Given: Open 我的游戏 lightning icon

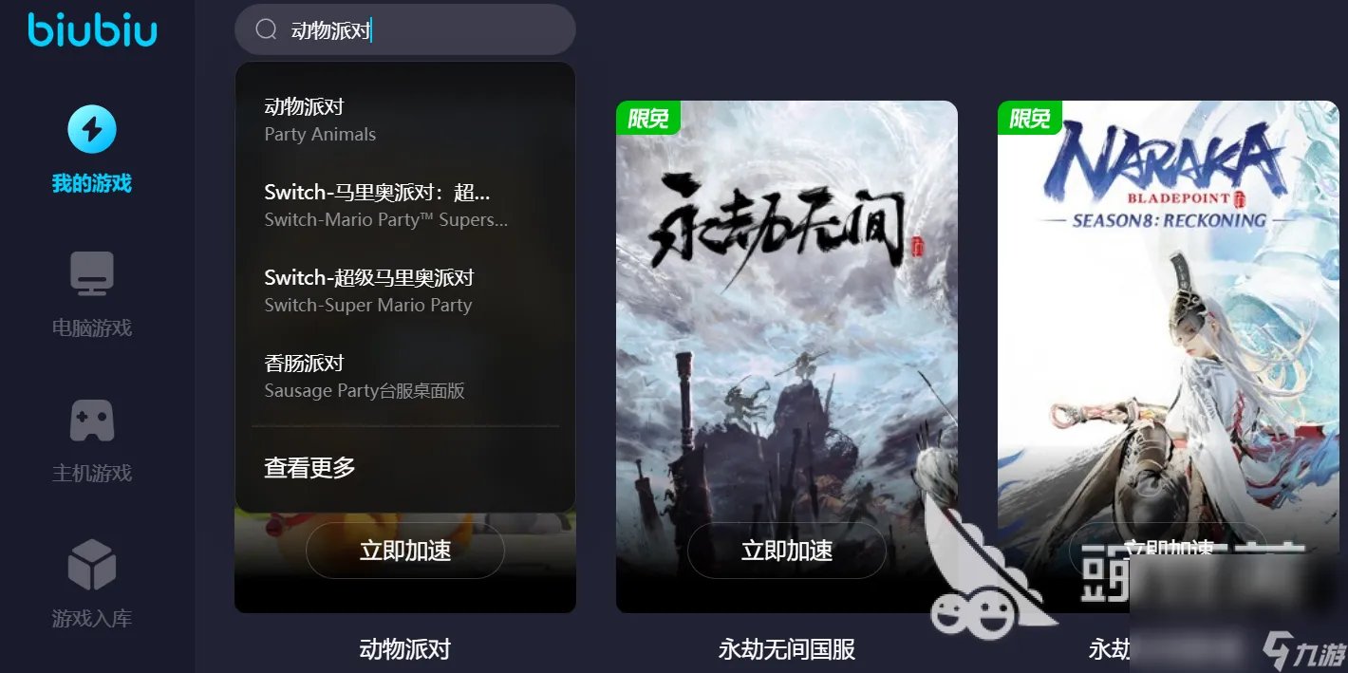Looking at the screenshot, I should click(x=92, y=129).
